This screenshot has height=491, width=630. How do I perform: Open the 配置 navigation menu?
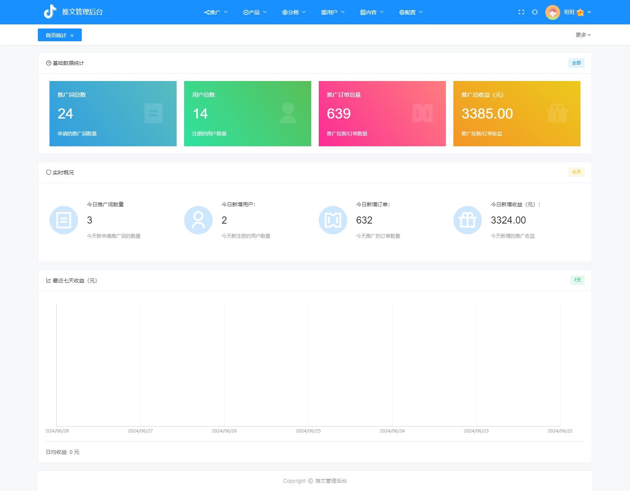(411, 12)
